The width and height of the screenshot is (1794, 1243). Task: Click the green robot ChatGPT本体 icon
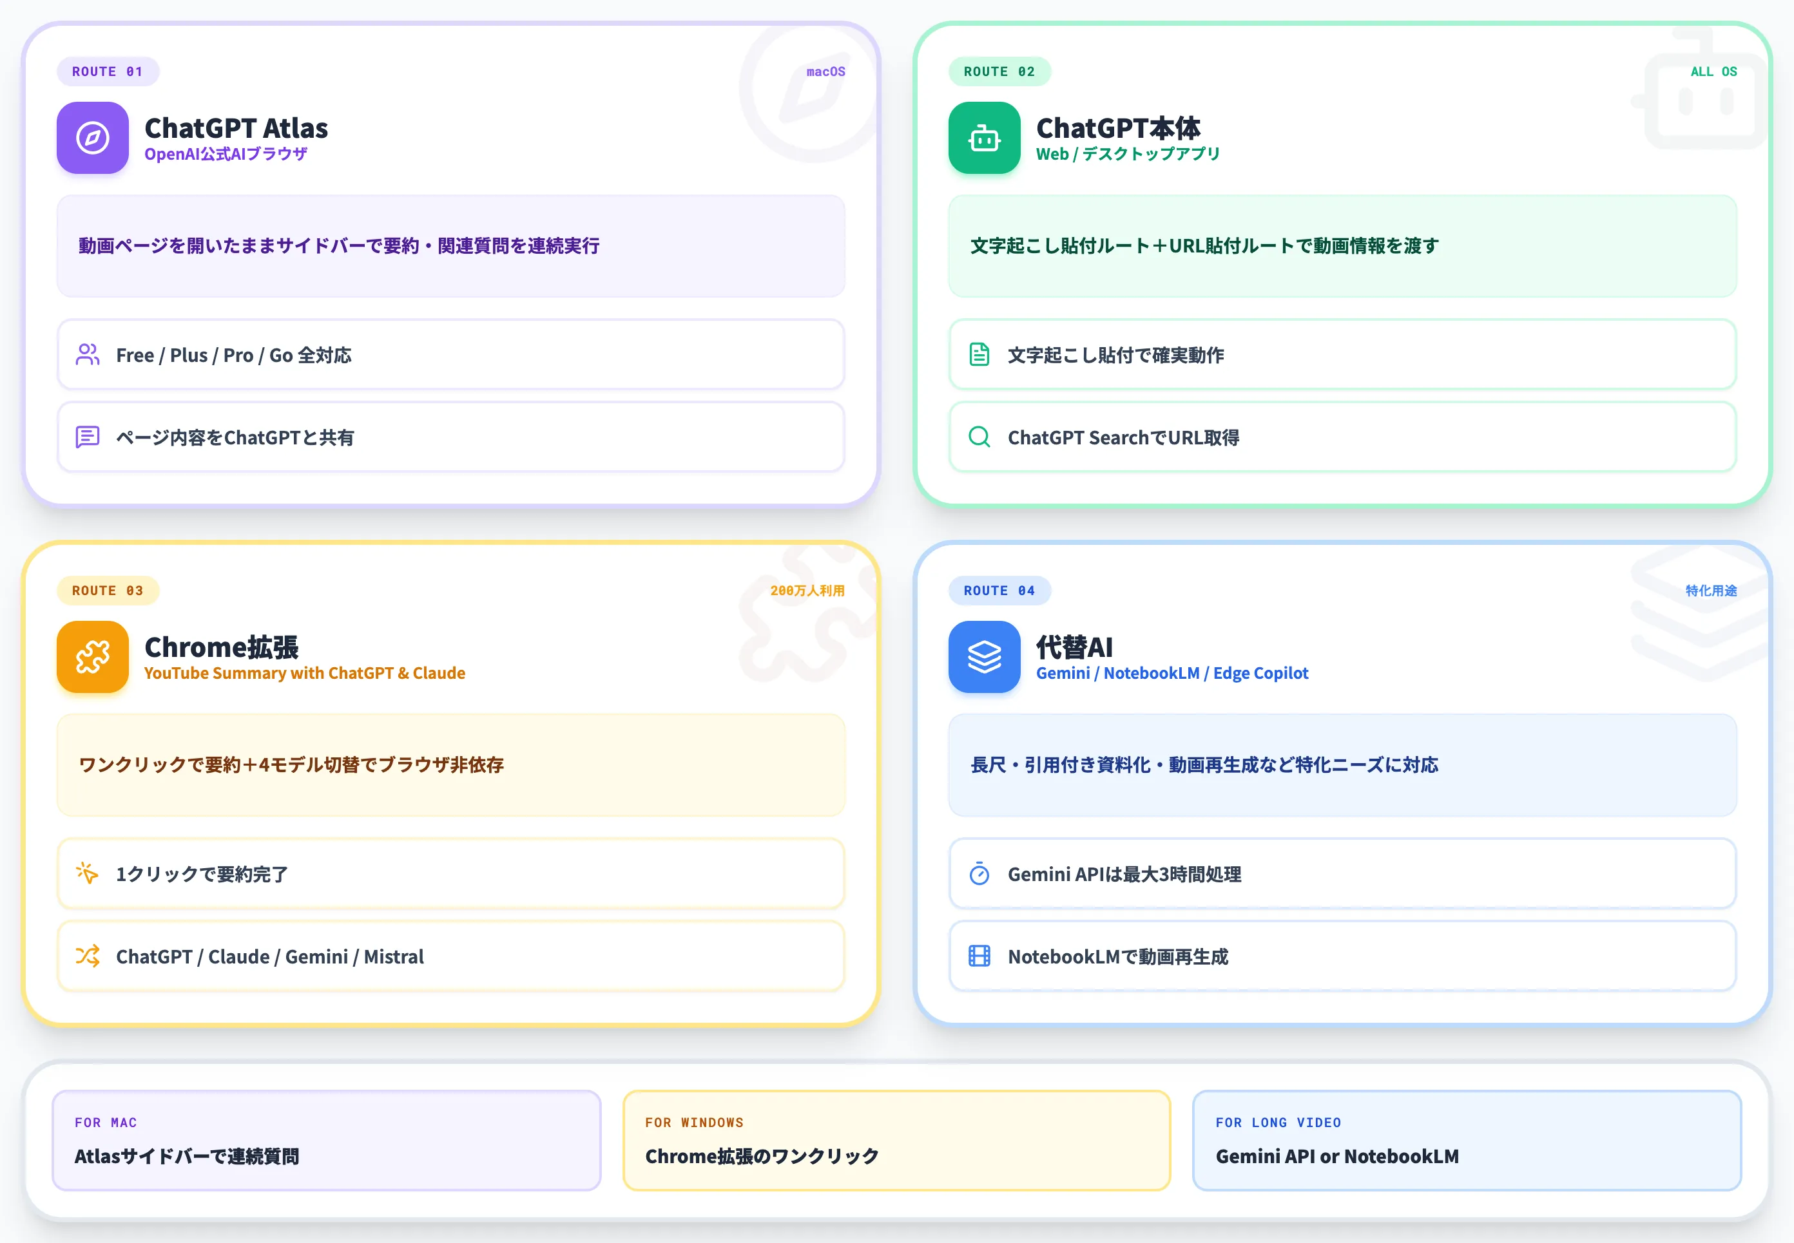click(x=984, y=138)
